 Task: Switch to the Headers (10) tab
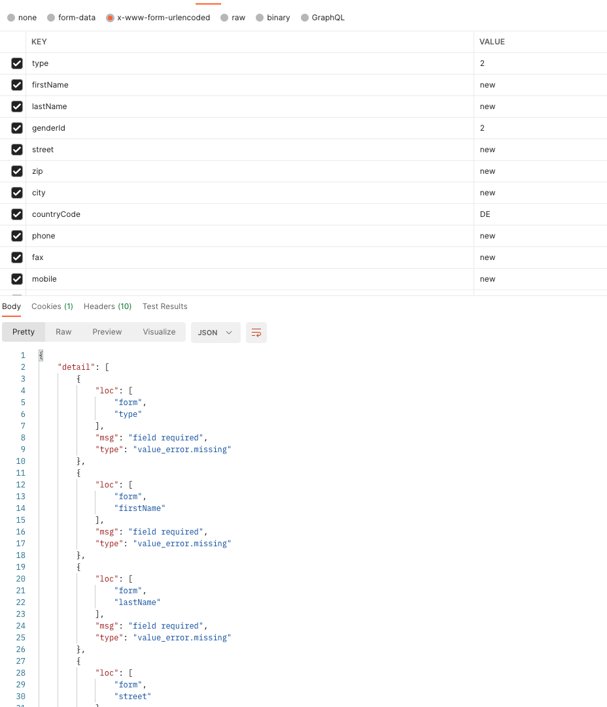click(x=107, y=306)
